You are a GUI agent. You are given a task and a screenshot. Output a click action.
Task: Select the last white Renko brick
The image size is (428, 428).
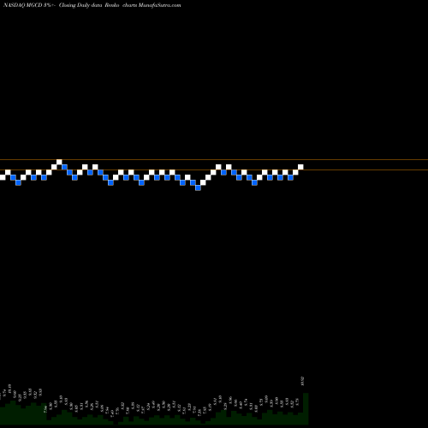click(x=300, y=167)
